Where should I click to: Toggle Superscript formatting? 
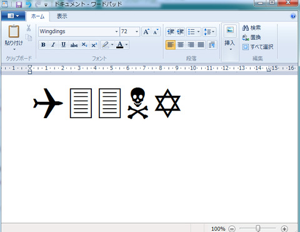(94, 44)
